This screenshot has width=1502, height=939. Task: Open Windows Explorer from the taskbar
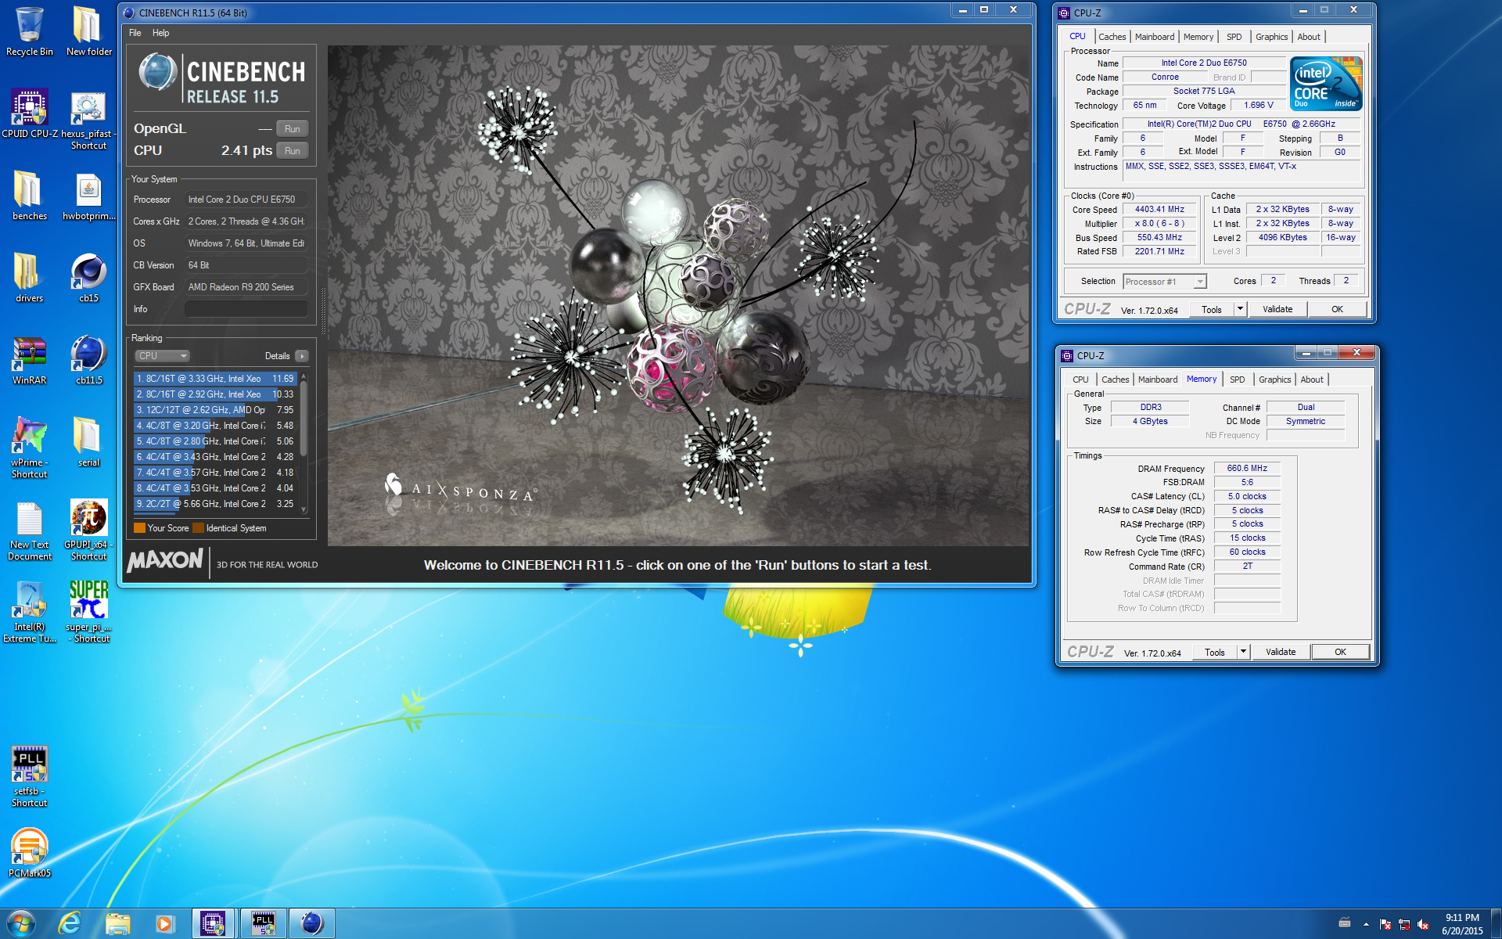click(117, 923)
